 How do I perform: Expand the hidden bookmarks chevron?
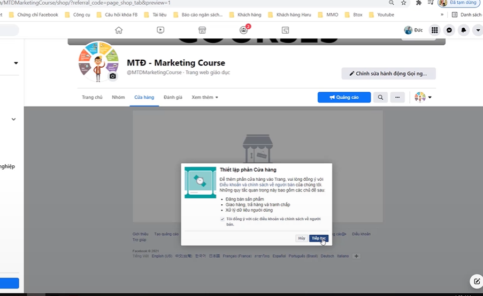(442, 14)
